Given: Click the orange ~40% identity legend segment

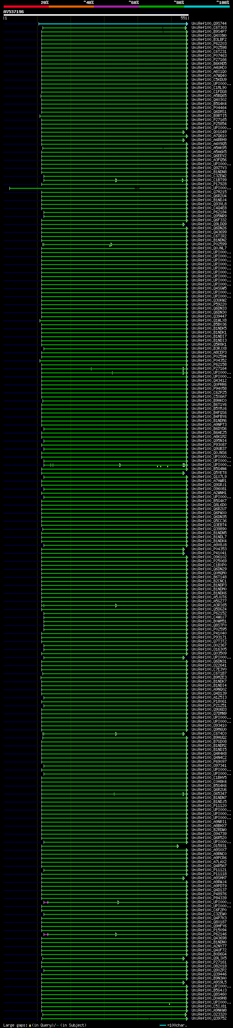Looking at the screenshot, I should [x=71, y=7].
